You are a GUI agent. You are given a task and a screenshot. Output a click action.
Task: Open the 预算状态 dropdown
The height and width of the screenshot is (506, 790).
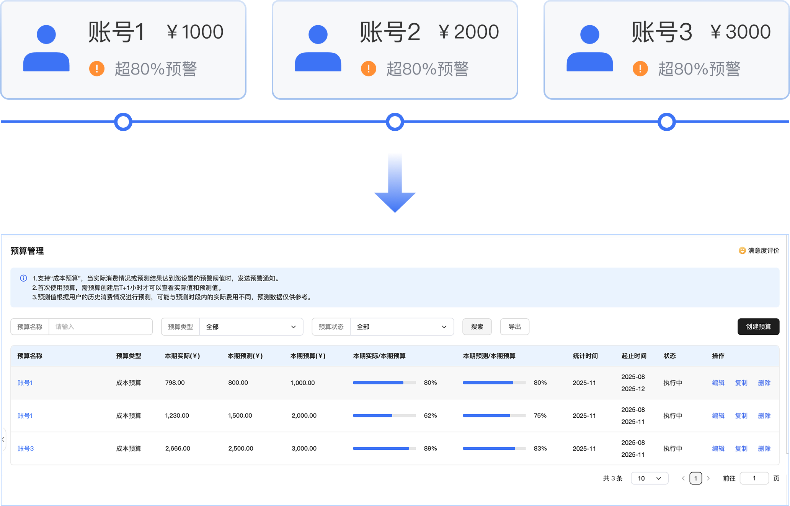point(402,327)
